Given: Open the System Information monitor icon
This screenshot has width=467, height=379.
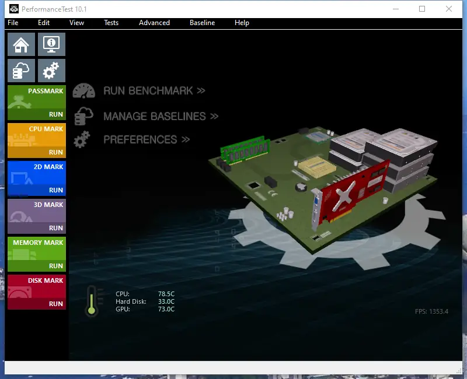Looking at the screenshot, I should (x=51, y=44).
